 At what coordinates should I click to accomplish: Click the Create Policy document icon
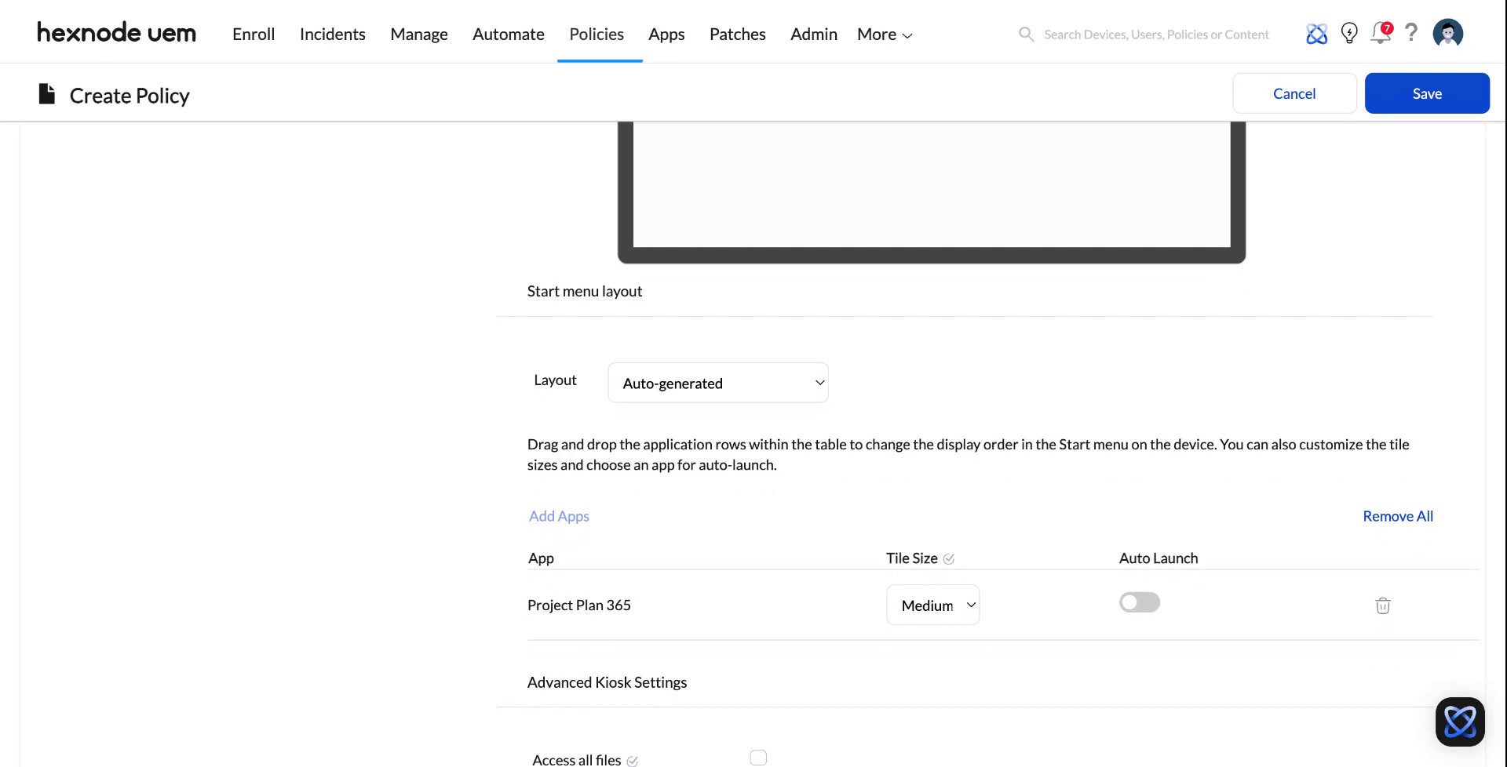point(46,93)
